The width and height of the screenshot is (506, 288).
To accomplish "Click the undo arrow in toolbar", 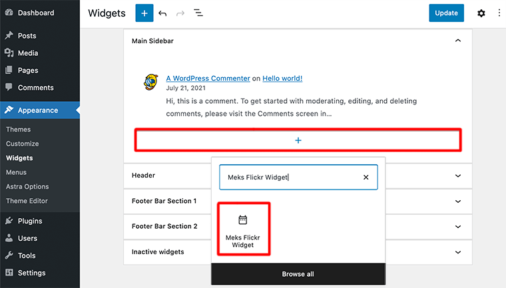I will coord(163,13).
